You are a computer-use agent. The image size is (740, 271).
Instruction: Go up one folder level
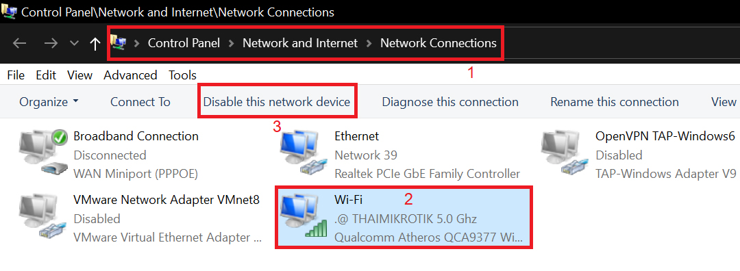click(95, 44)
